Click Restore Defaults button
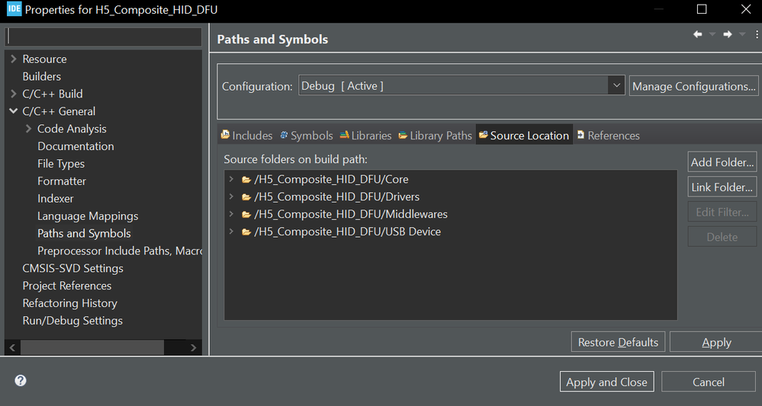Image resolution: width=762 pixels, height=406 pixels. (618, 343)
